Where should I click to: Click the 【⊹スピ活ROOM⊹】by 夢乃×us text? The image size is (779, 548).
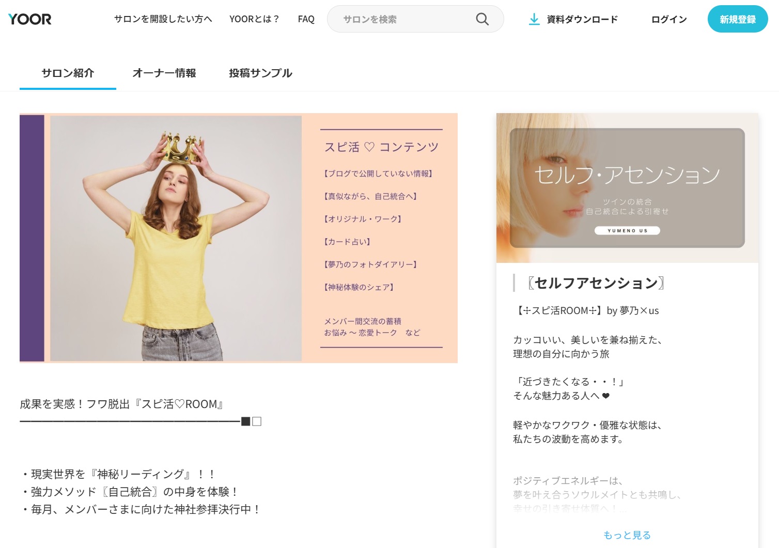[x=586, y=310]
